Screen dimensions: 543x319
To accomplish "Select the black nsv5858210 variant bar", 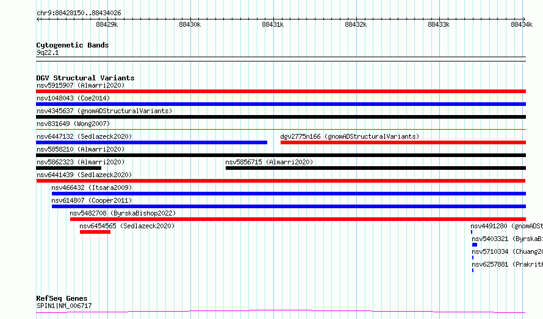I will click(x=281, y=155).
